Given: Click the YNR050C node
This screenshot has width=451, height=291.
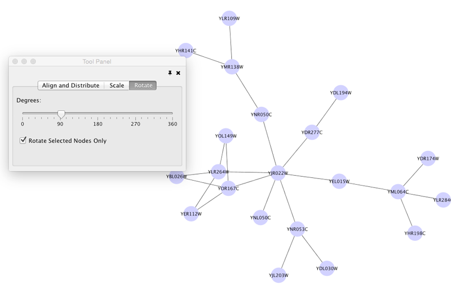Looking at the screenshot, I should coord(261,114).
